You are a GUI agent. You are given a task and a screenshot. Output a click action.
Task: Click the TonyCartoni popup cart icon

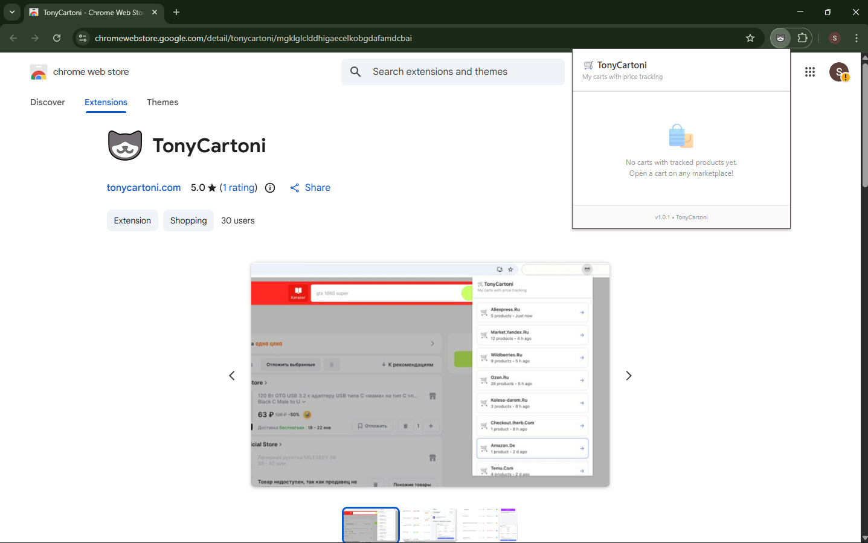point(588,65)
